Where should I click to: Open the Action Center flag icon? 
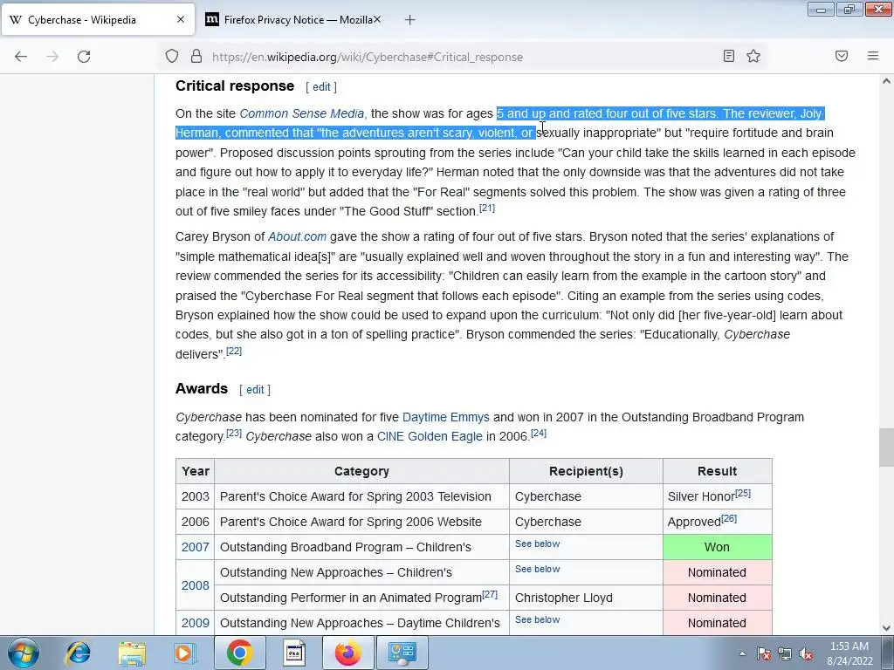coord(763,653)
